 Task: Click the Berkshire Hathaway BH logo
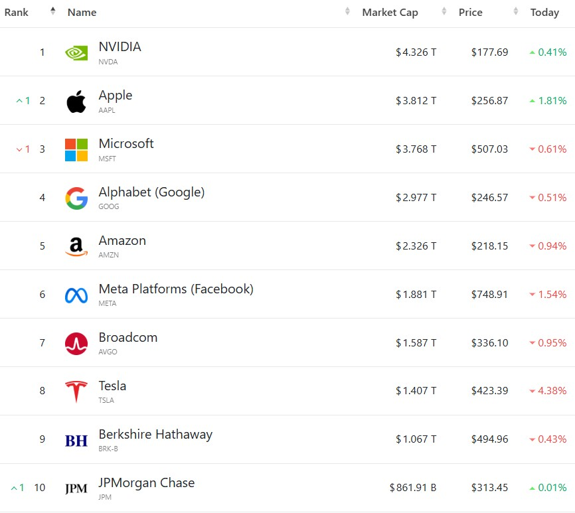coord(76,441)
